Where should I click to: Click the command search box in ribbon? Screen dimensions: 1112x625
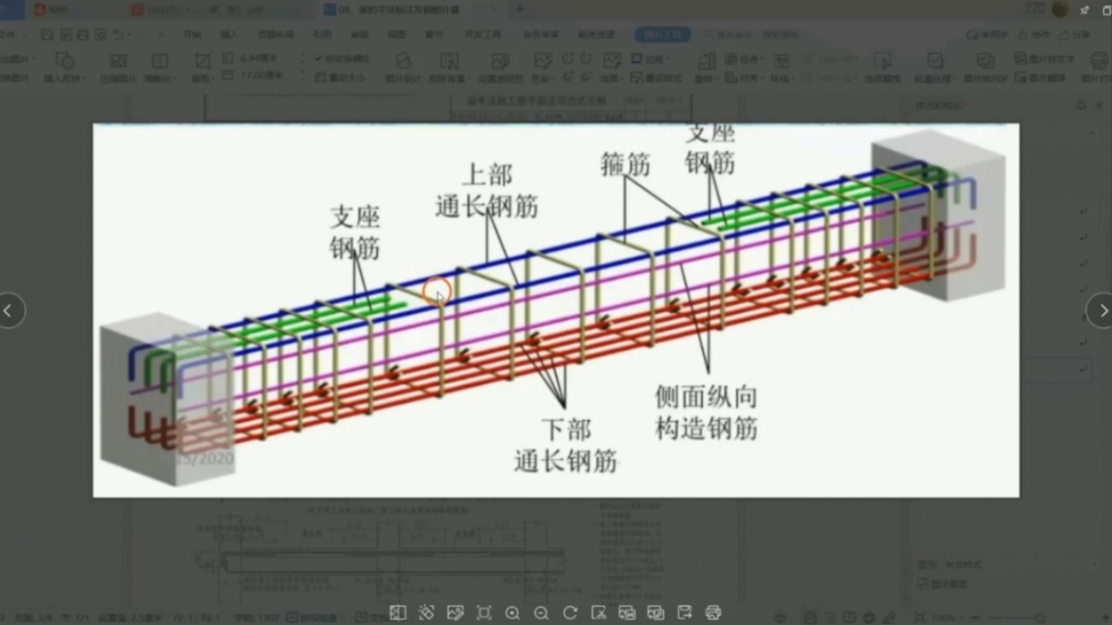click(x=750, y=35)
